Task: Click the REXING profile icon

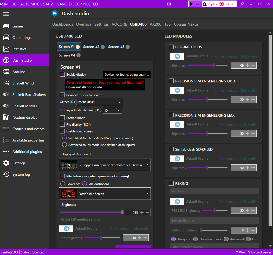Action: coord(177,202)
